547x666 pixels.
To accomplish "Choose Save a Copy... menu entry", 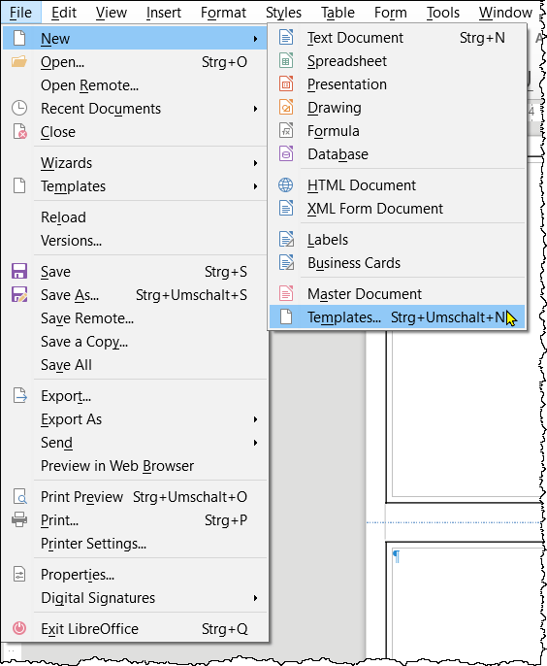I will (x=135, y=342).
